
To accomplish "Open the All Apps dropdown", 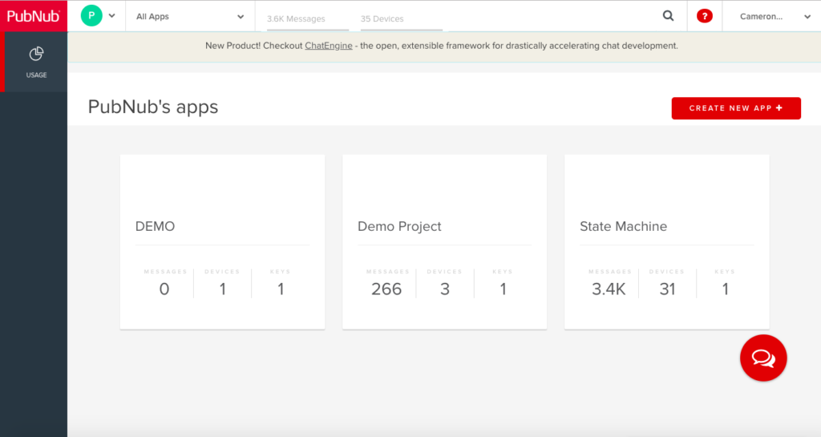I will [x=190, y=17].
